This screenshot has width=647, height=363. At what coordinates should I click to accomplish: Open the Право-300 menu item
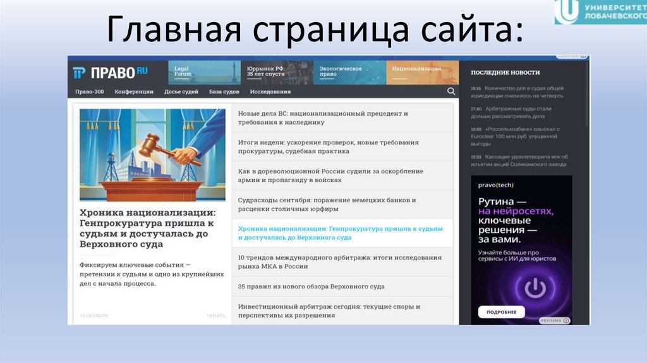pyautogui.click(x=90, y=92)
